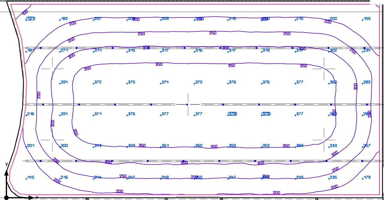Select the point value 311
Viewport: 384px width, 200px height.
coord(98,50)
